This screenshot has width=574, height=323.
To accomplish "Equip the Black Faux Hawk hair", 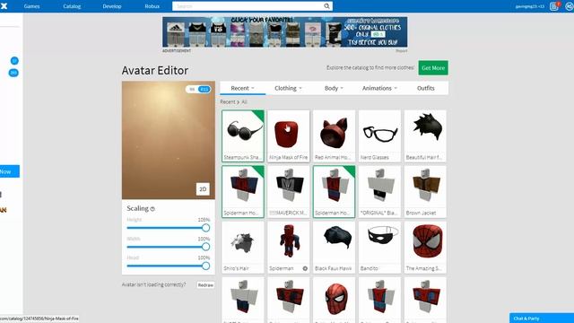I will click(335, 248).
